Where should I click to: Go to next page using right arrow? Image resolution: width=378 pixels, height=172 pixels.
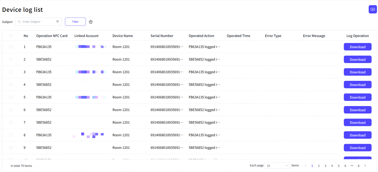(x=365, y=165)
